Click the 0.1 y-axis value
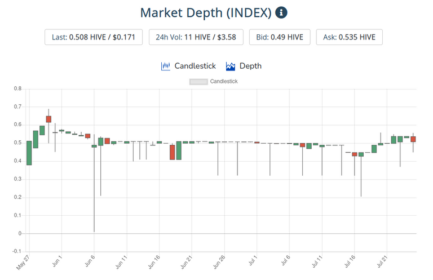This screenshot has width=433, height=280. coord(17,215)
